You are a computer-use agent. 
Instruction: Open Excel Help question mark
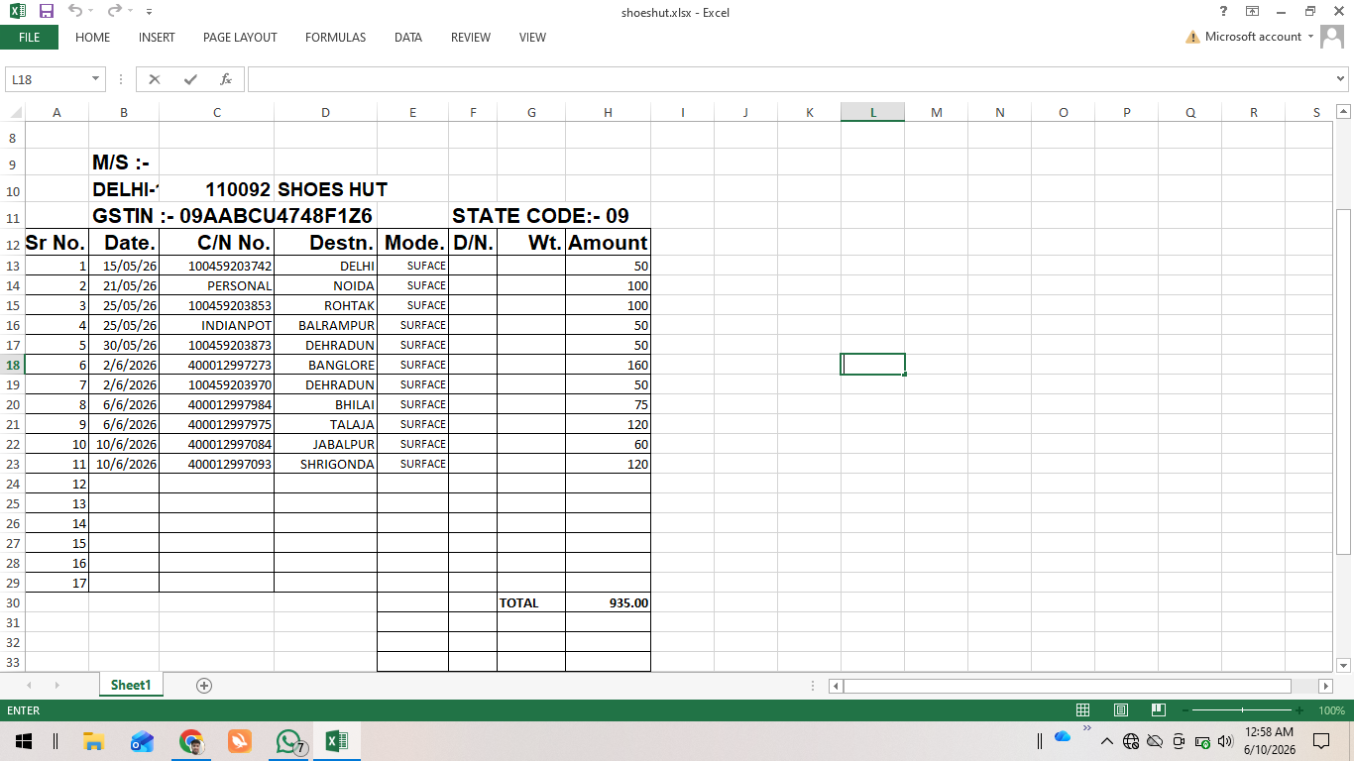click(1224, 12)
